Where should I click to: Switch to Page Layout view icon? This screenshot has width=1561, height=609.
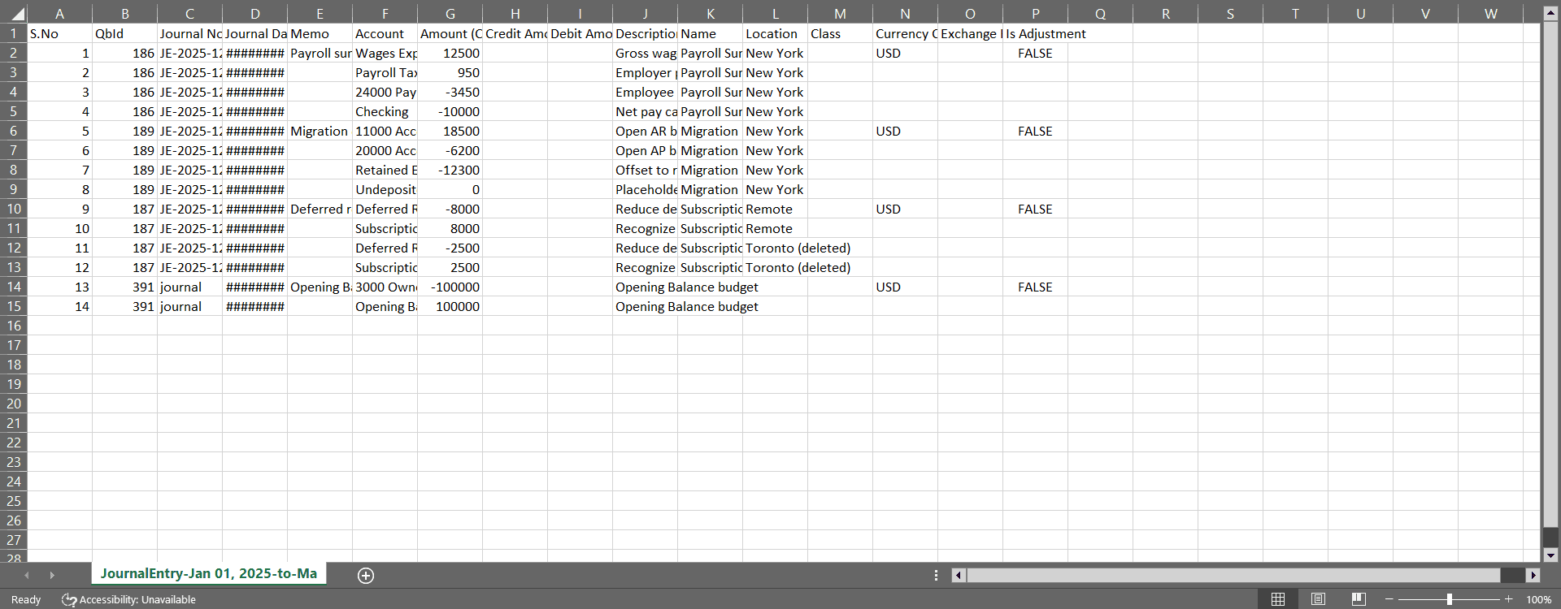(x=1318, y=599)
